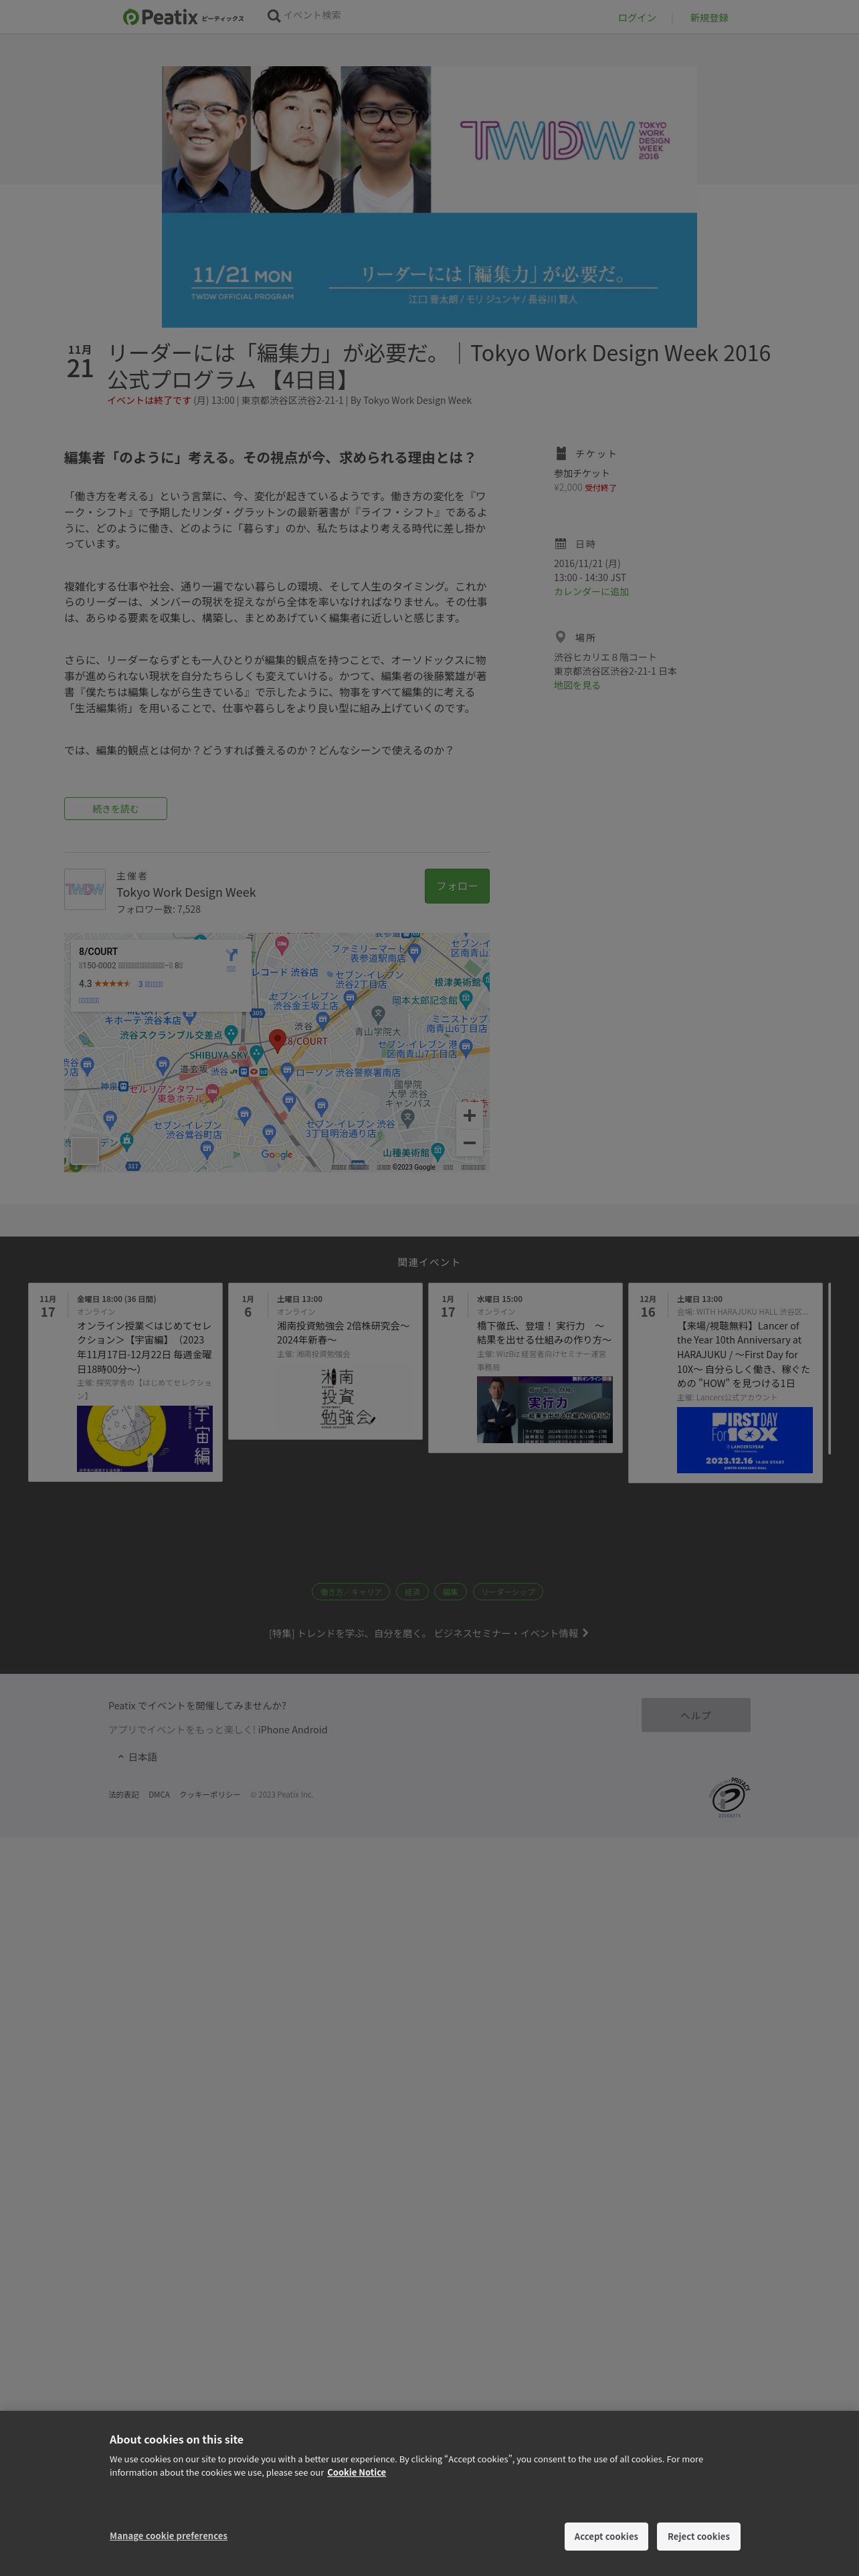Select the リーダーシップ tag
Viewport: 859px width, 2576px height.
pos(508,1591)
